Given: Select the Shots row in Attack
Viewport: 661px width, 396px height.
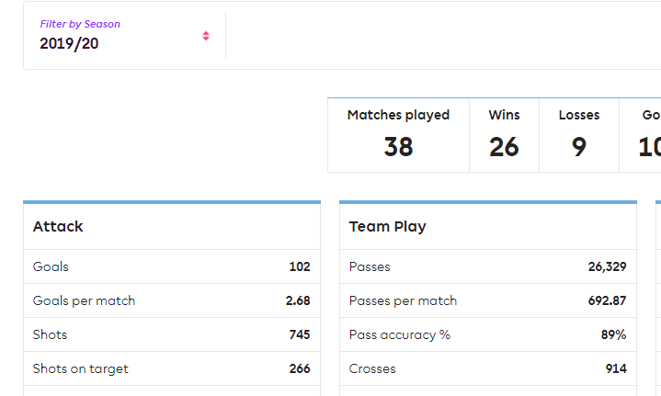Looking at the screenshot, I should pyautogui.click(x=172, y=334).
